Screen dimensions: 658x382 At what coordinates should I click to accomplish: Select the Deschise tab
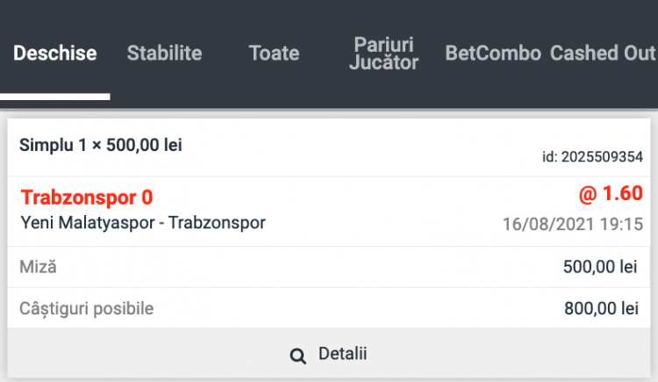tap(54, 54)
